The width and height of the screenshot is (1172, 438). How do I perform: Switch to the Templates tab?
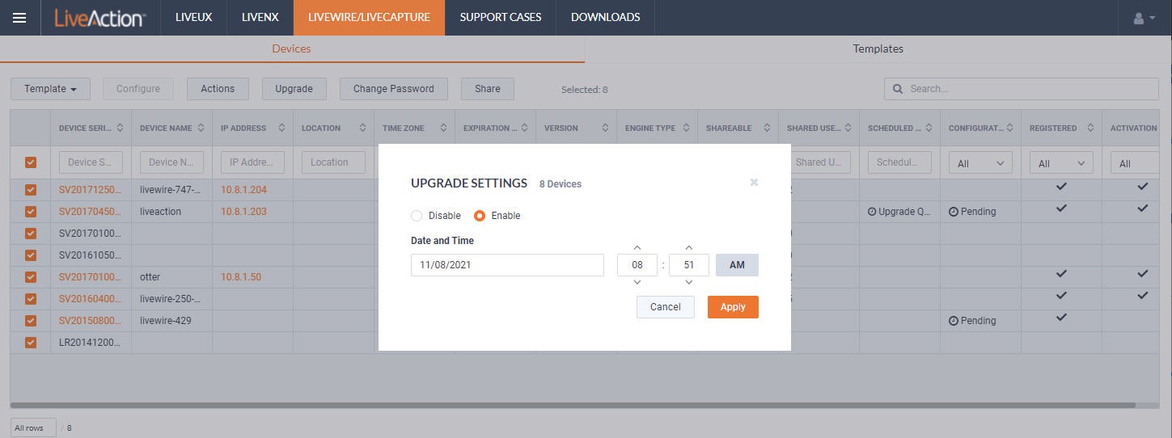(x=878, y=48)
